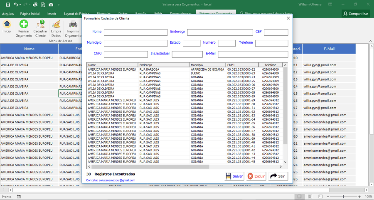Click the Endereço input field
This screenshot has width=374, height=200.
click(x=220, y=32)
